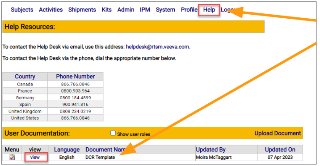Click the Upload Document link
Viewport: 320px width, 166px height.
pos(278,133)
